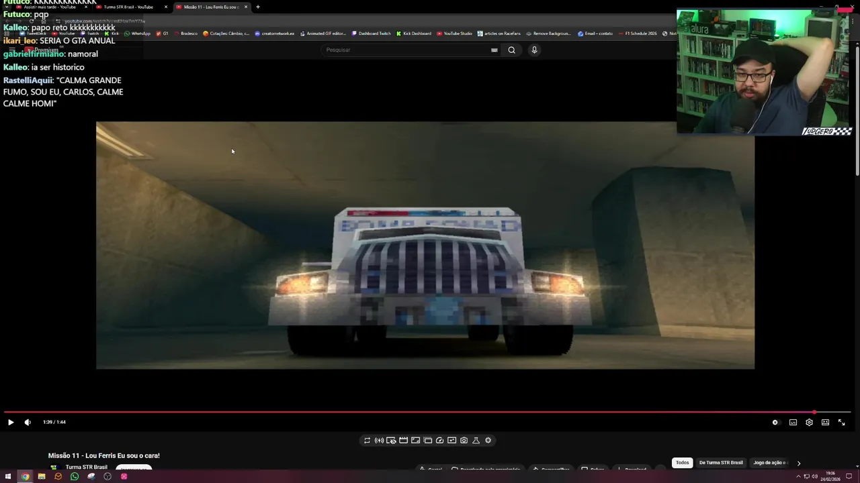Click the loop icon in the enhancer toolbar
The width and height of the screenshot is (860, 483).
(367, 441)
